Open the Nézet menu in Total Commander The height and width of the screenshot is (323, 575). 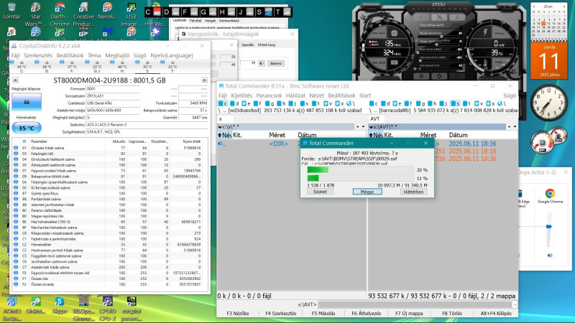click(x=316, y=95)
